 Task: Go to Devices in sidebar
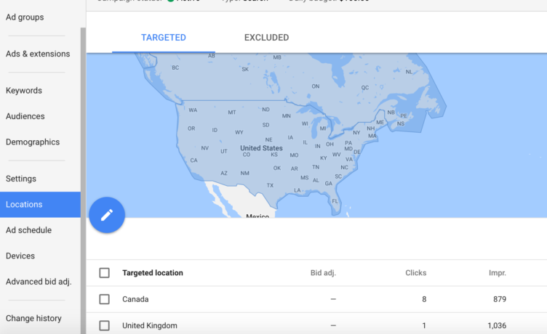pos(22,256)
